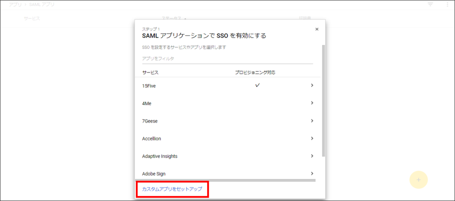Open the 7Geese service row chevron
This screenshot has width=455, height=201.
click(312, 121)
